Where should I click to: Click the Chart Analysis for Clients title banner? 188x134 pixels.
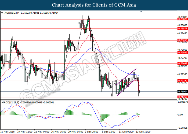click(94, 5)
